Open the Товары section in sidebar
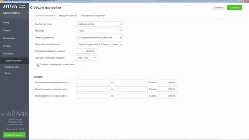 [x=7, y=30]
